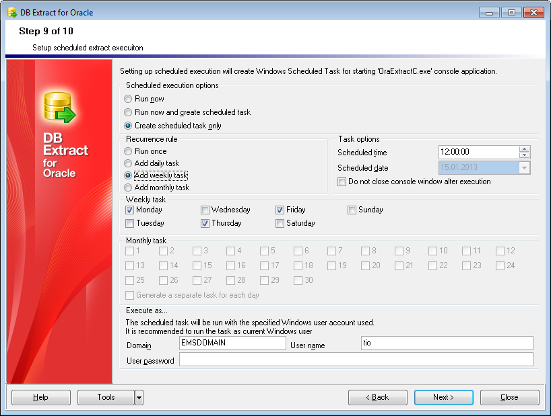Uncheck the Friday checkbox
551x416 pixels.
tap(280, 210)
